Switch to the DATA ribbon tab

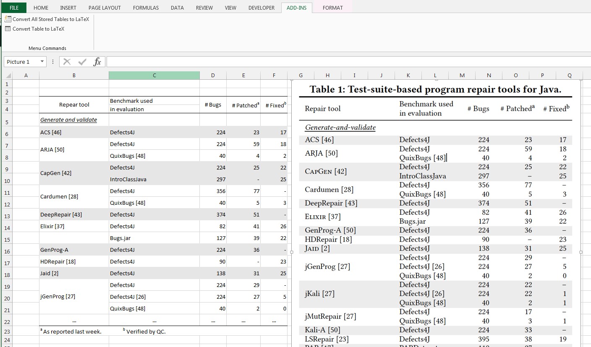point(177,7)
